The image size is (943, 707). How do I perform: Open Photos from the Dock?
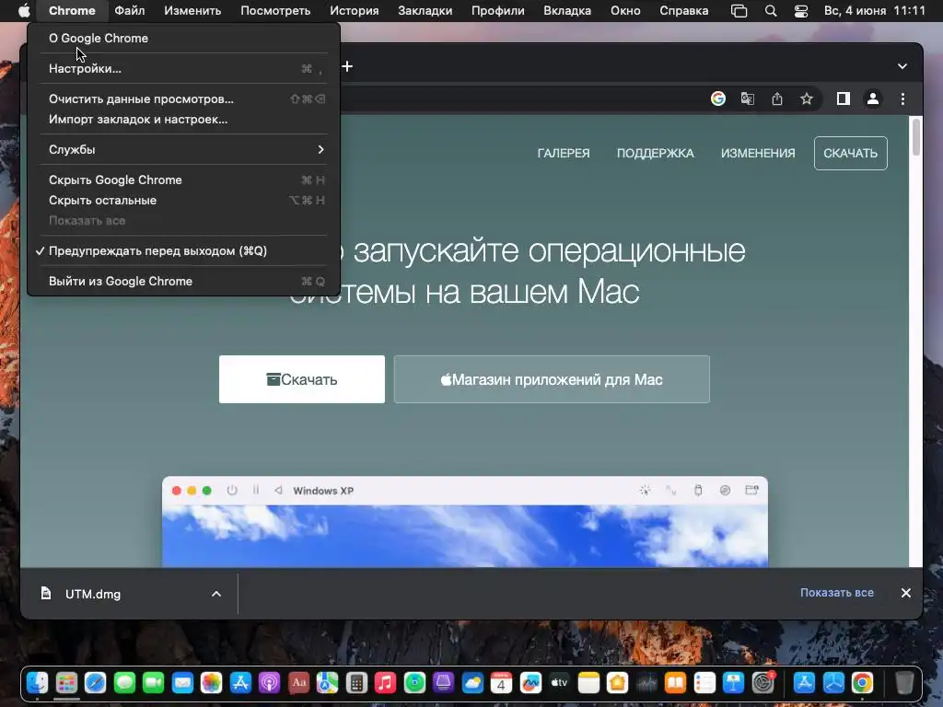(x=211, y=683)
